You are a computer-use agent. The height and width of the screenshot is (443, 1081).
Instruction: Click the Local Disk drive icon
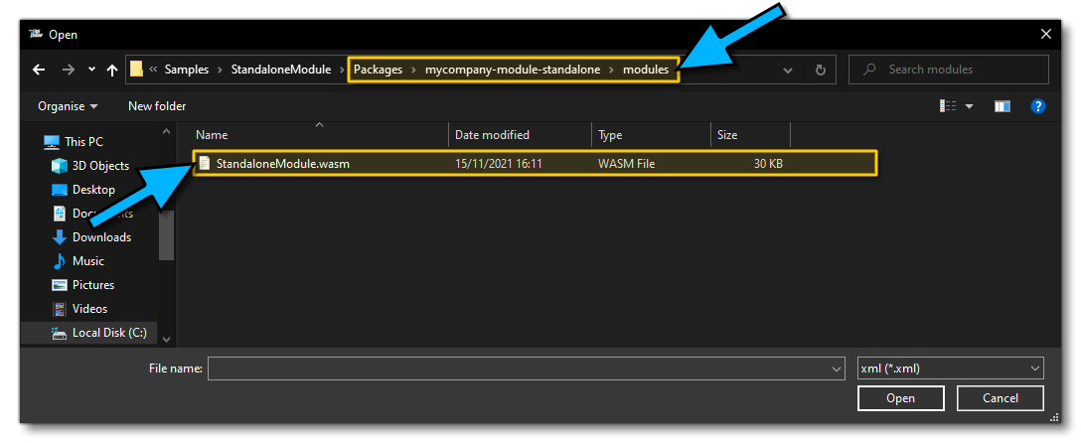[x=60, y=333]
